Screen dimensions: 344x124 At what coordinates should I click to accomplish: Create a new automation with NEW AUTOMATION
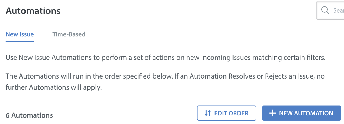[302, 113]
